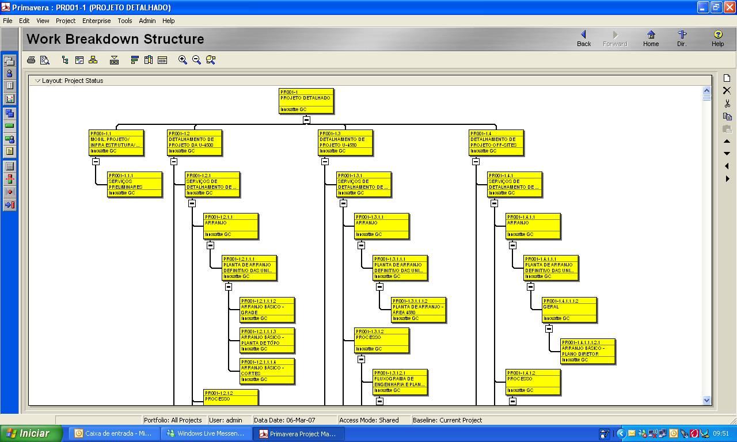Toggle the bottom layout details icon
The height and width of the screenshot is (442, 737).
click(114, 60)
